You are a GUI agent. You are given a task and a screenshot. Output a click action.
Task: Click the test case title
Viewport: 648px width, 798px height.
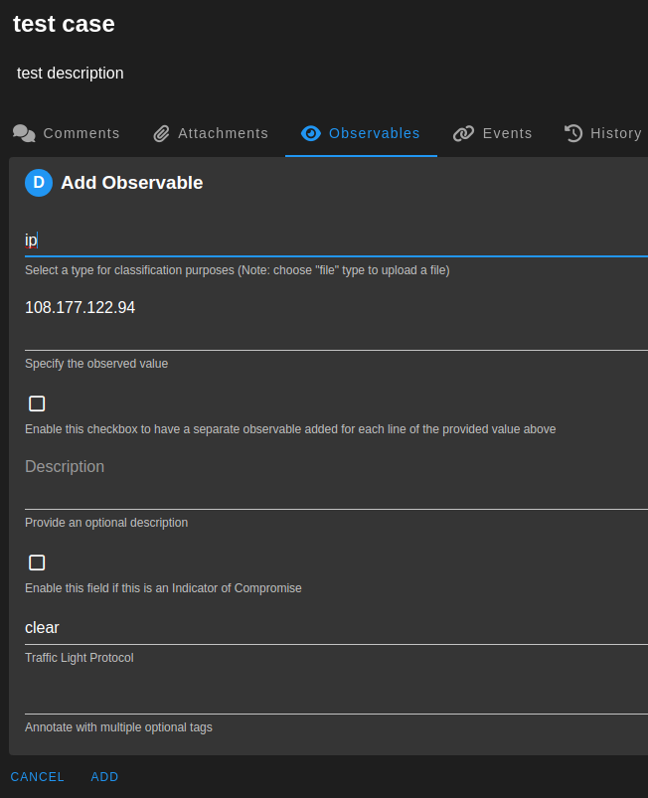coord(65,24)
